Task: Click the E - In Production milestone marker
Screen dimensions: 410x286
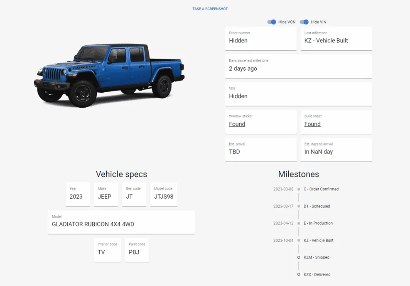Action: click(x=299, y=223)
